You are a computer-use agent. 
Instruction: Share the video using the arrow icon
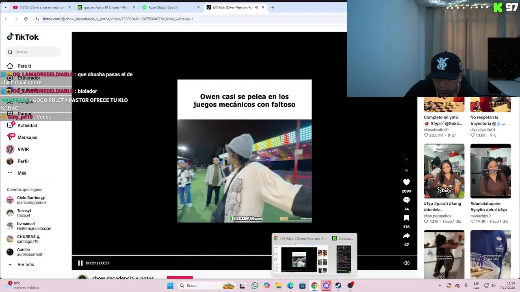pyautogui.click(x=406, y=236)
